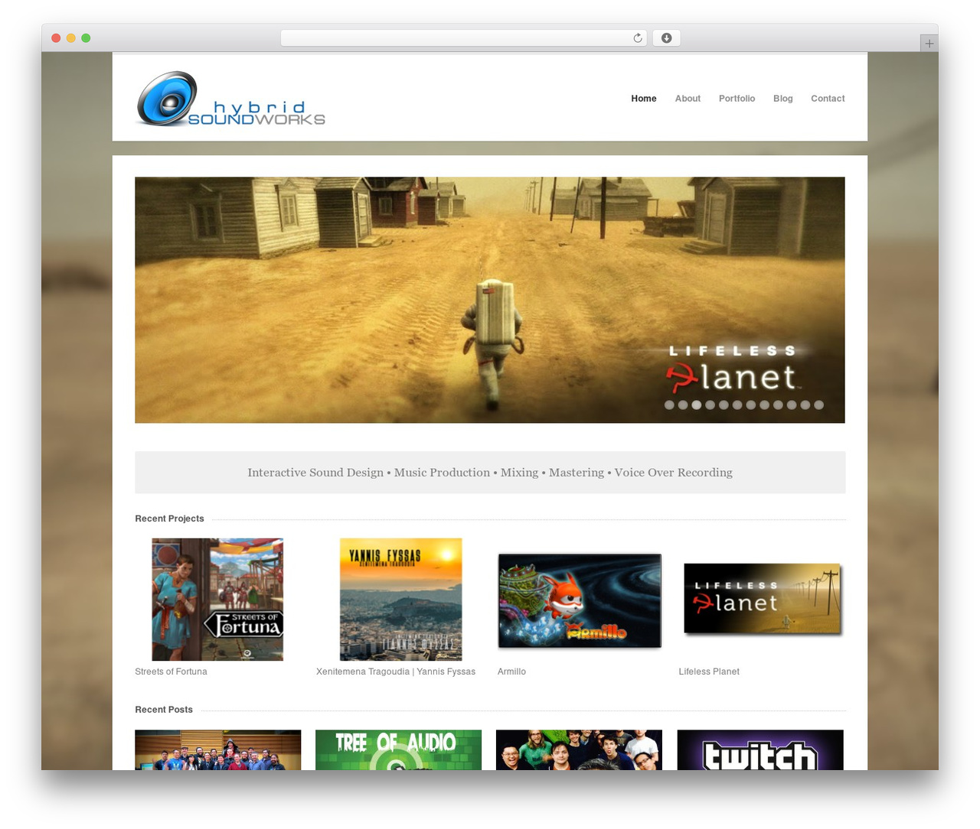Maximize the window with the green button

click(86, 38)
